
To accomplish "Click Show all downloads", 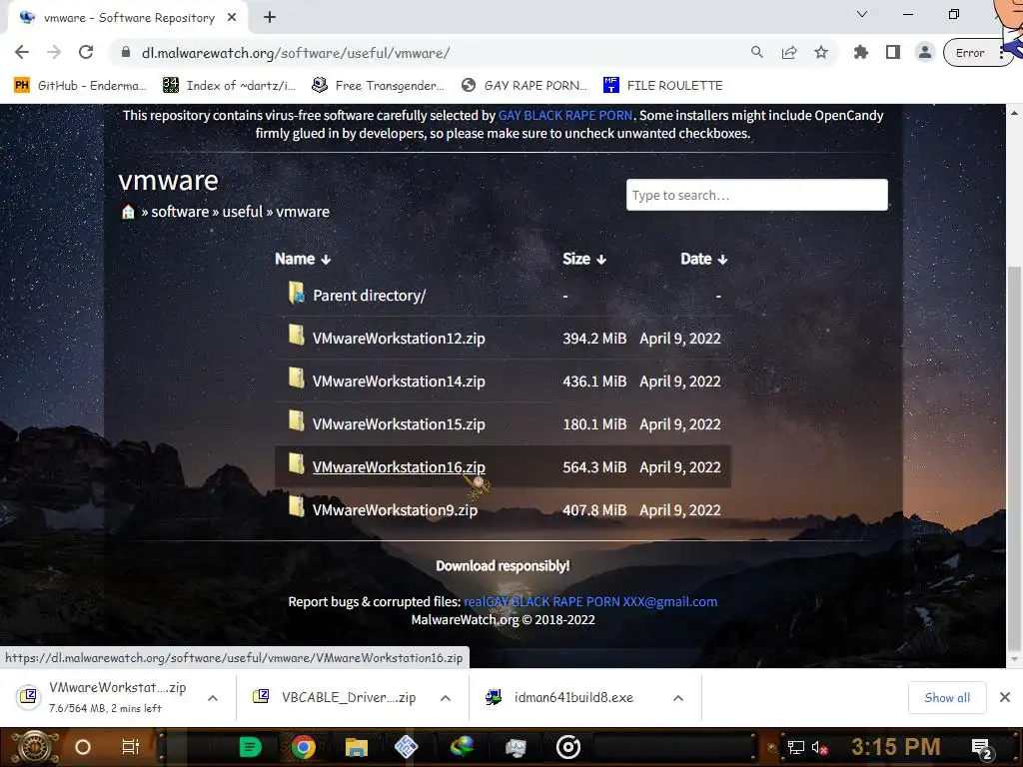I will 947,698.
